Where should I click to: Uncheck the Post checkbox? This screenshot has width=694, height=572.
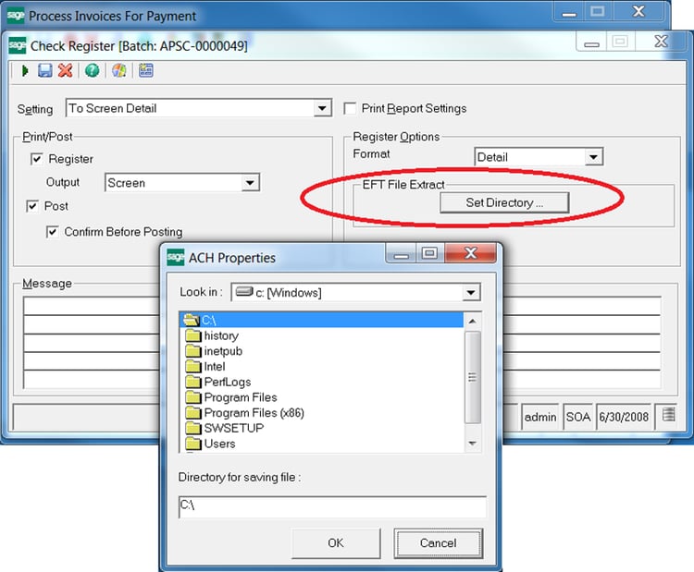[33, 206]
